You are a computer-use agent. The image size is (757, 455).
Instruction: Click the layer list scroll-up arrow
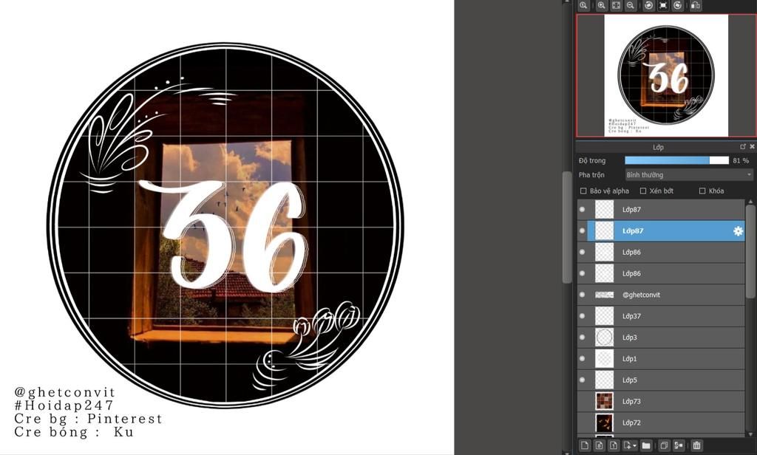(x=750, y=201)
